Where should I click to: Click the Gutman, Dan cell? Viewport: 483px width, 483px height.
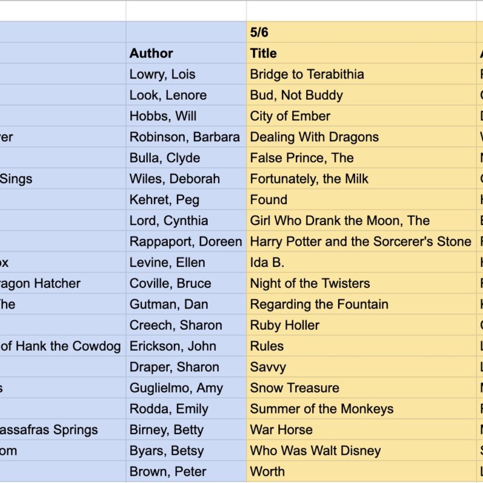point(186,304)
